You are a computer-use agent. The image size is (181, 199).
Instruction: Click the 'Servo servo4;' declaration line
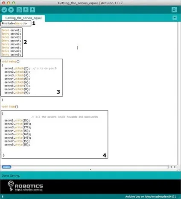[11, 41]
